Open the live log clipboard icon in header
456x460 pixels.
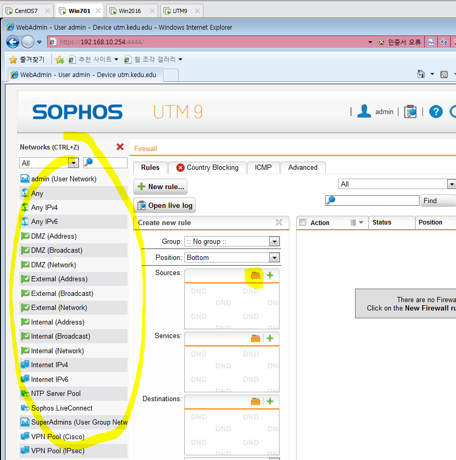pyautogui.click(x=410, y=112)
